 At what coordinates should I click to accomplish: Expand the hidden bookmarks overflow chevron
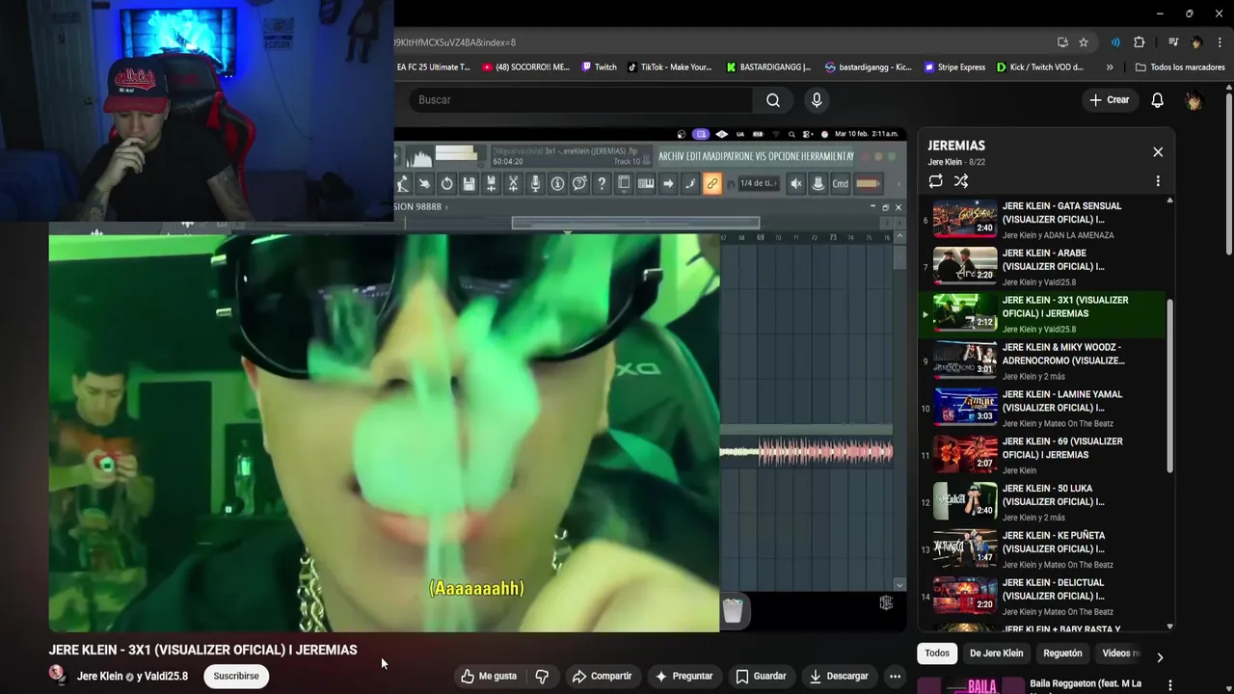[1110, 67]
